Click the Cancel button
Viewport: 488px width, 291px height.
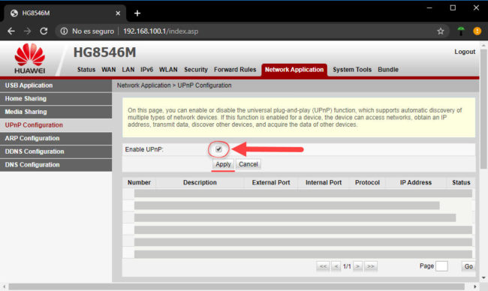(x=249, y=164)
